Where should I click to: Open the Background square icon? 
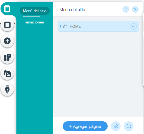(x=7, y=25)
